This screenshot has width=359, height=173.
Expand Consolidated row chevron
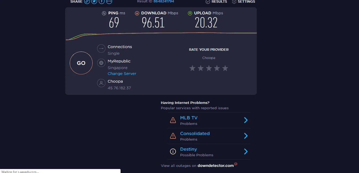246,136
